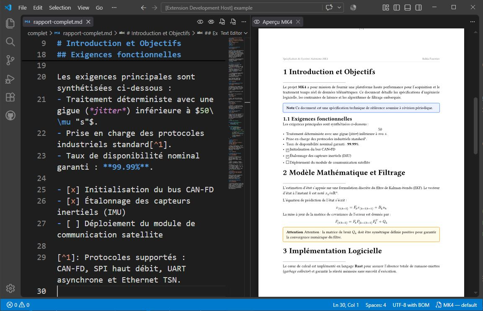Open the Search view in the activity bar
483x311 pixels.
click(x=10, y=42)
